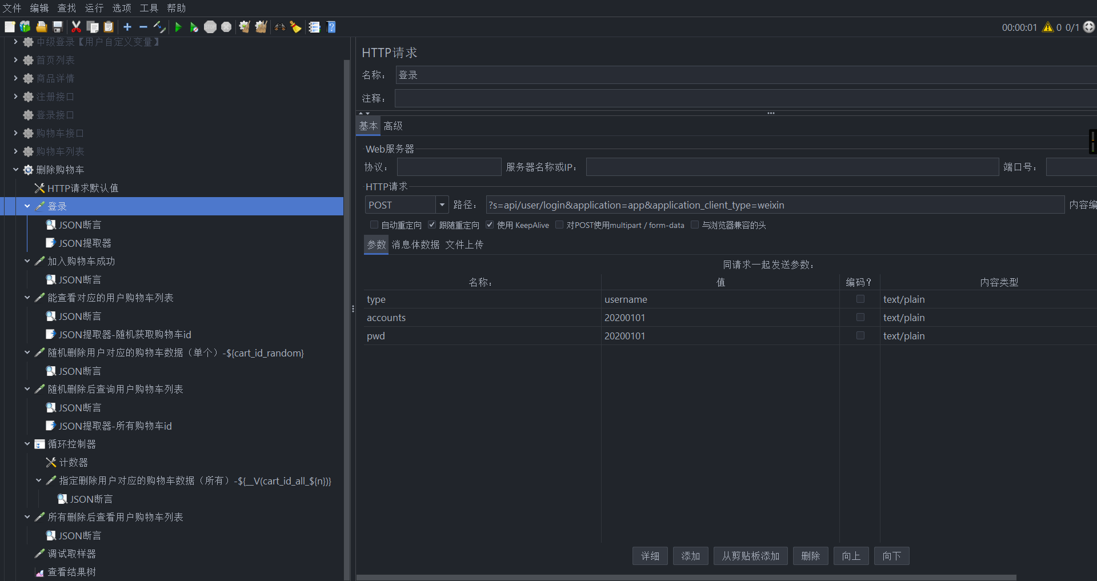1097x581 pixels.
Task: Expand the 购物车列表 thread group
Action: pos(16,151)
